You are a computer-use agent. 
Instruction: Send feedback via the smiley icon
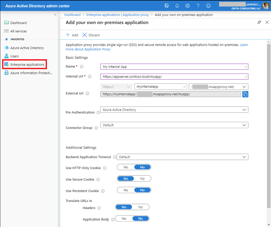tap(208, 6)
